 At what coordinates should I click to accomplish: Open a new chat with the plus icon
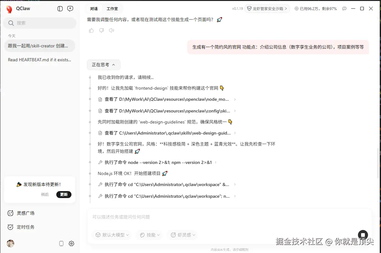pyautogui.click(x=70, y=9)
